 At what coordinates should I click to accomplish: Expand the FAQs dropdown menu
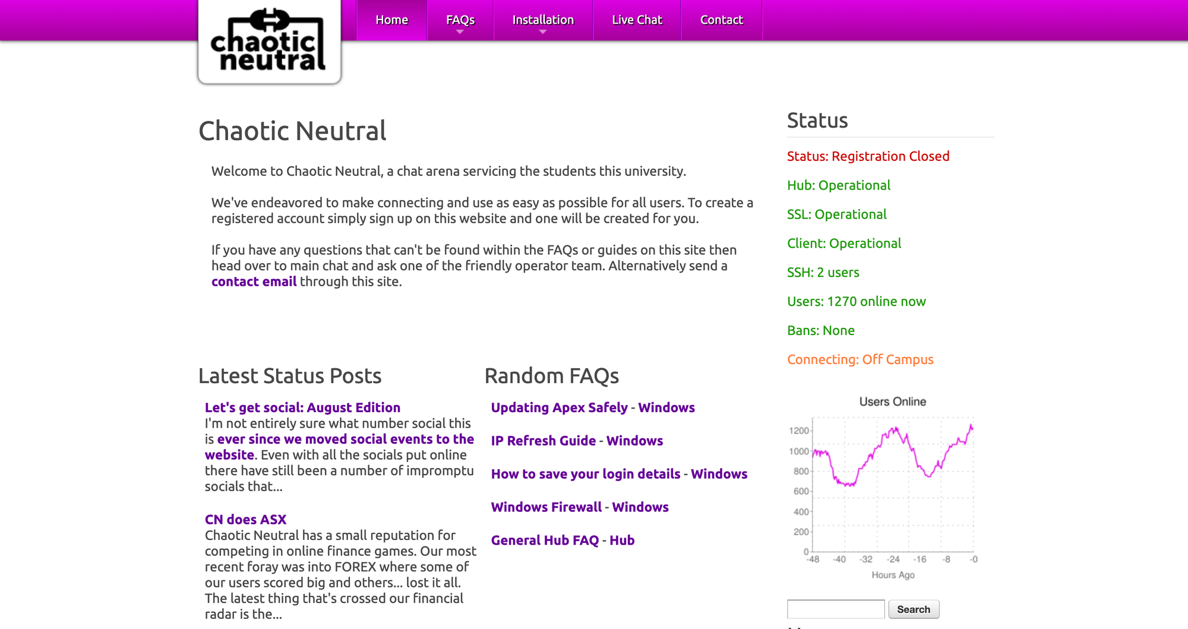coord(460,20)
